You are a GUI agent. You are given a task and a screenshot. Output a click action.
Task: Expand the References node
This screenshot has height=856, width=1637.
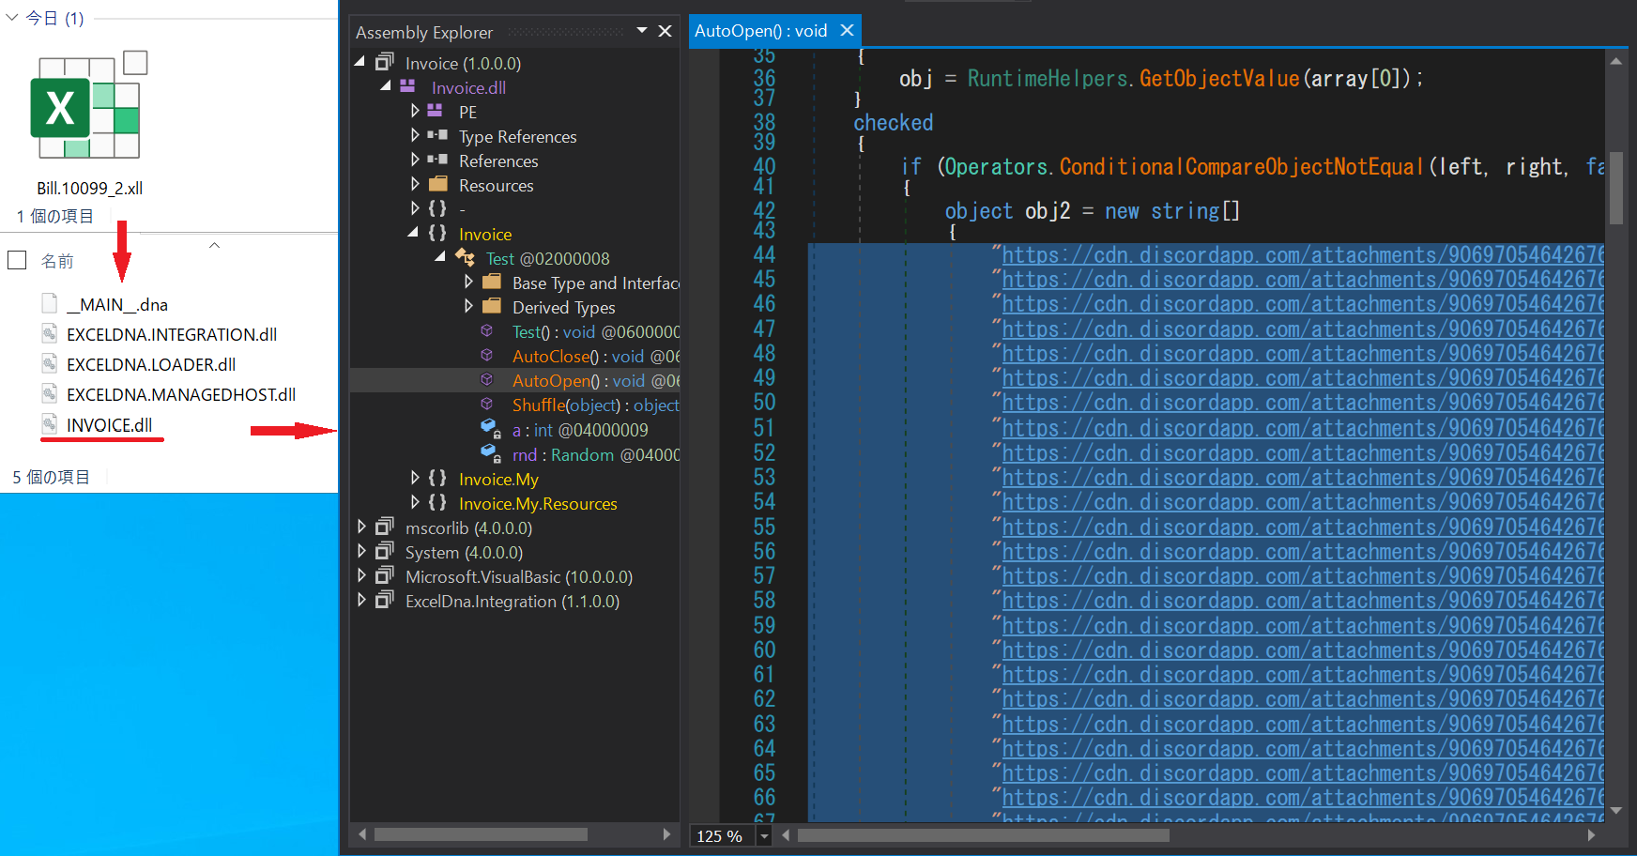point(415,160)
